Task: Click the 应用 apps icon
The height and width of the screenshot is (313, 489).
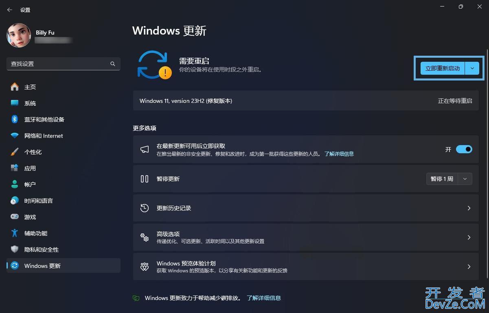Action: coord(15,168)
